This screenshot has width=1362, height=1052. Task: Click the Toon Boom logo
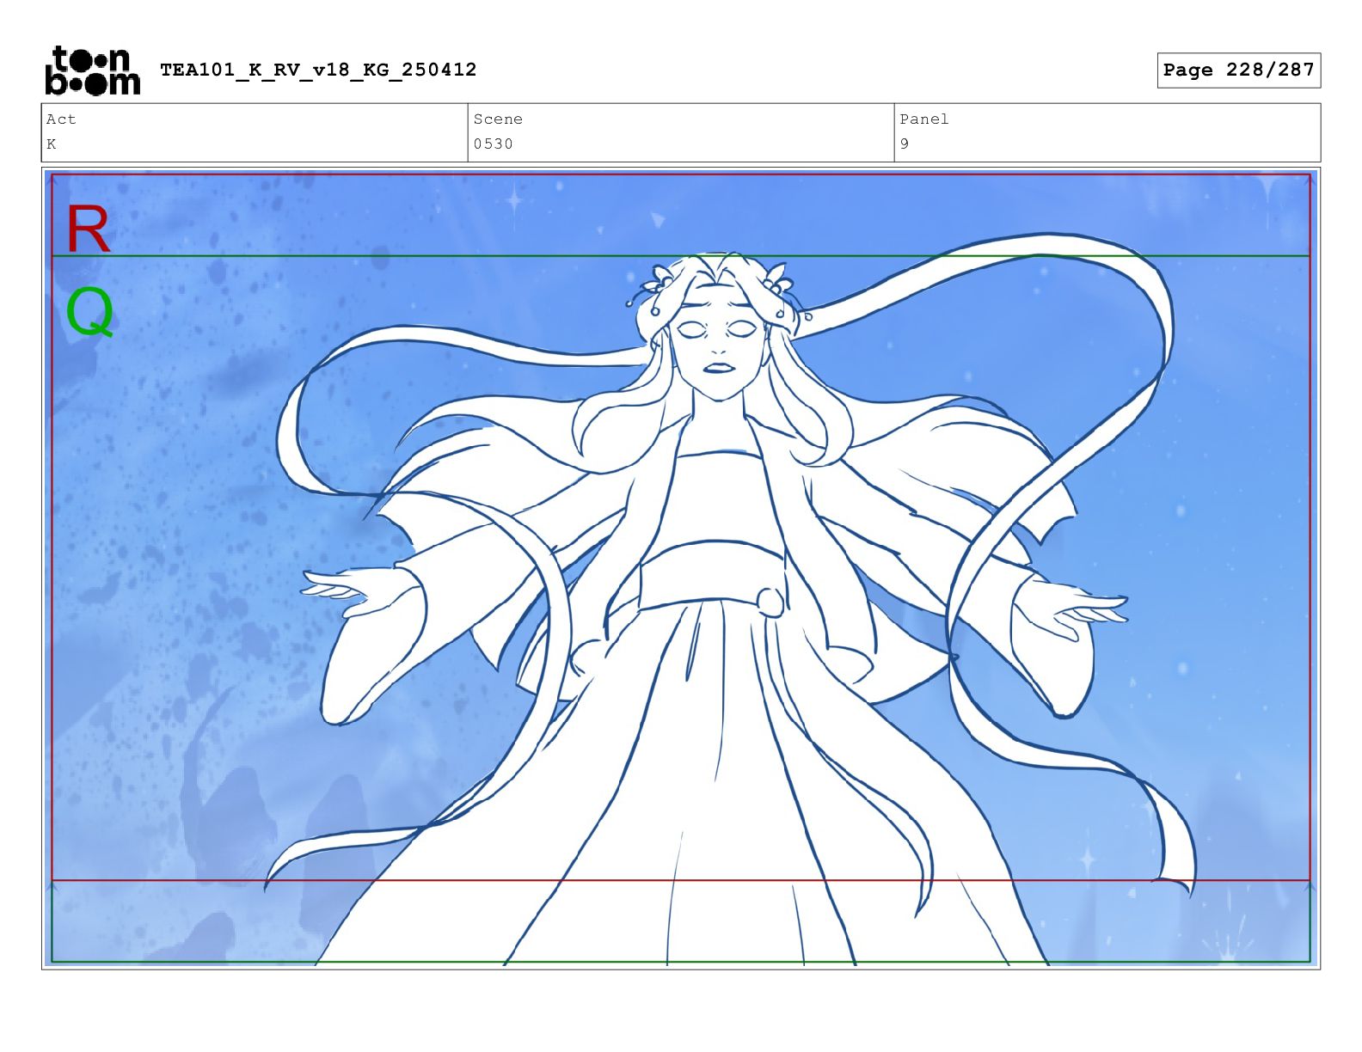click(92, 70)
